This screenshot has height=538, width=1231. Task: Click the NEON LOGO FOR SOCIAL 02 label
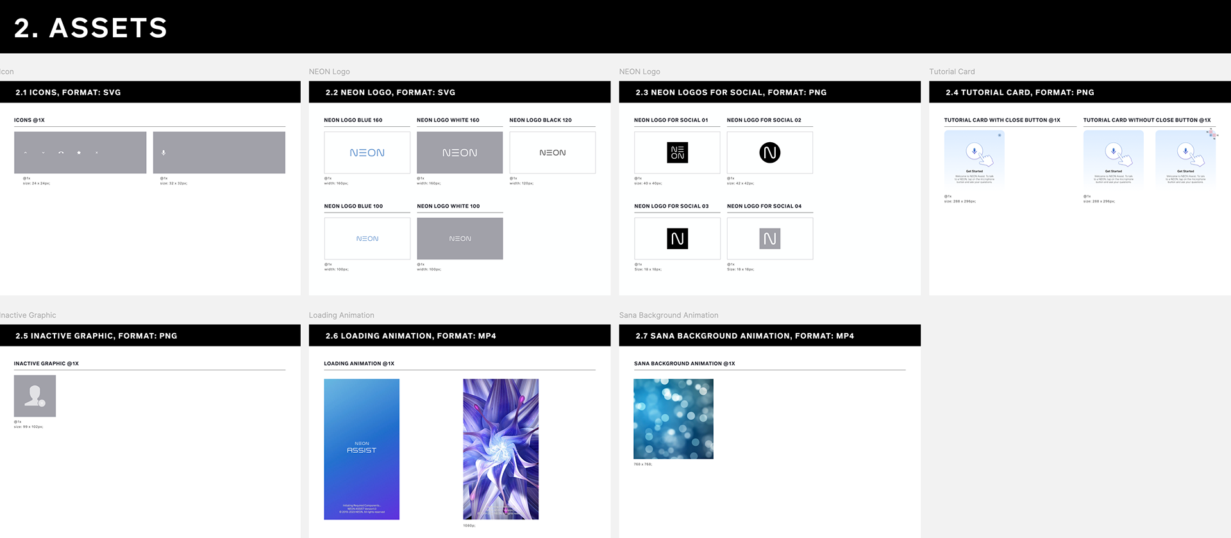point(764,120)
